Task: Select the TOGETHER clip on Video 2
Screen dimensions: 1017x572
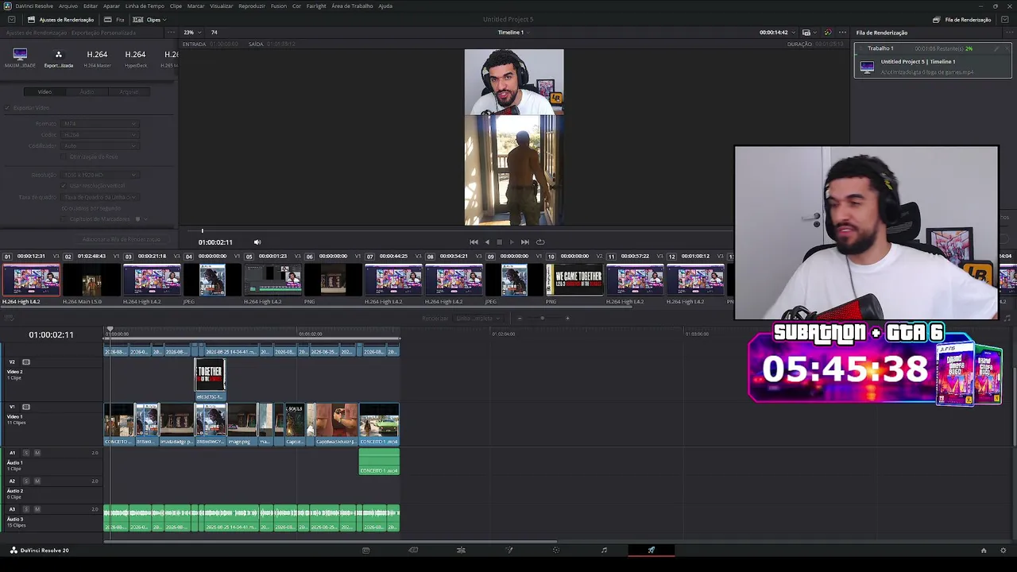Action: [210, 379]
